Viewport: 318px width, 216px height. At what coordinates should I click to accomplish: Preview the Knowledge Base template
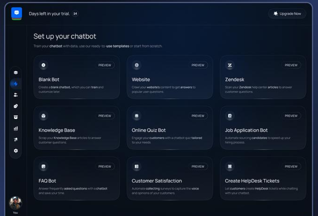(105, 116)
